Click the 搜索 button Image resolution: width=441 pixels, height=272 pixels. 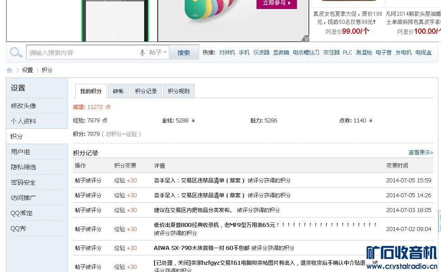(184, 52)
